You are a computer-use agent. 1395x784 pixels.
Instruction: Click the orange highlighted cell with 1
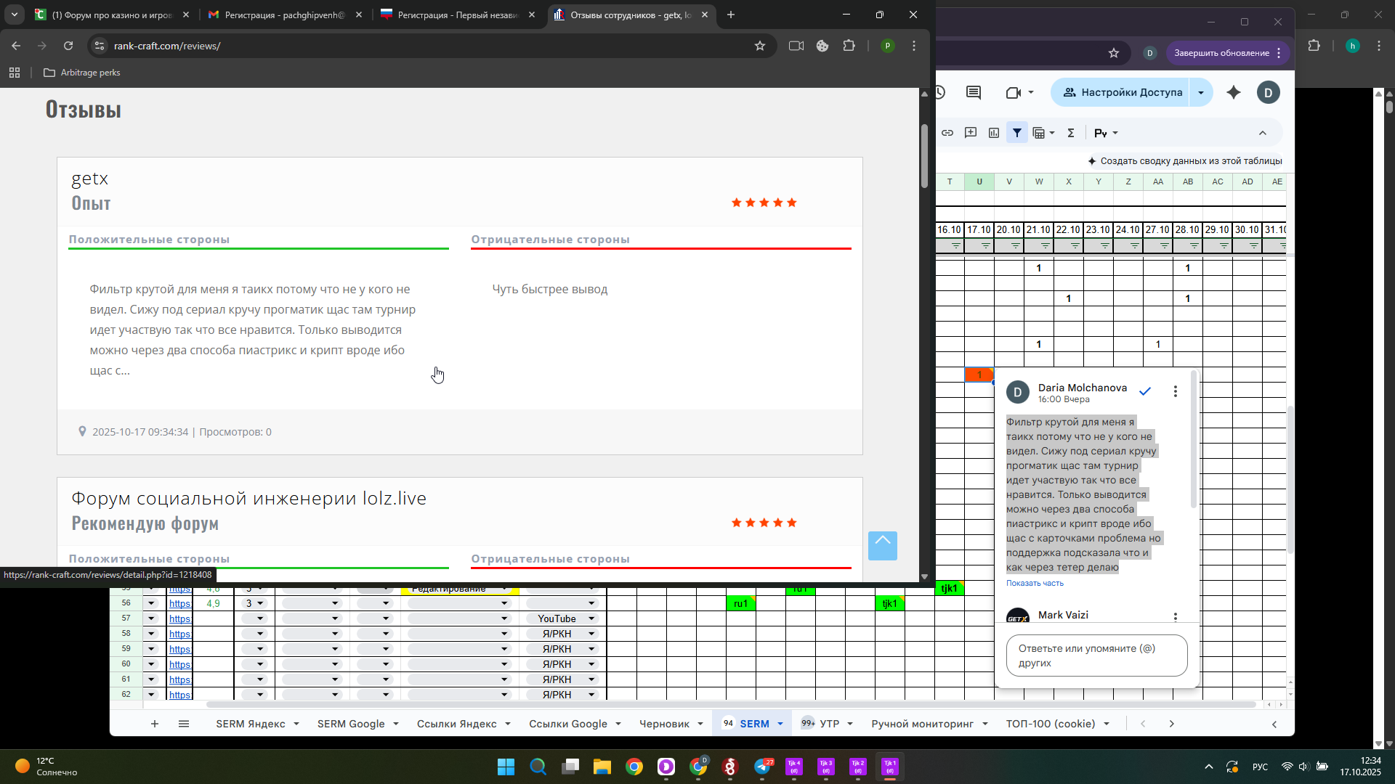(x=979, y=375)
